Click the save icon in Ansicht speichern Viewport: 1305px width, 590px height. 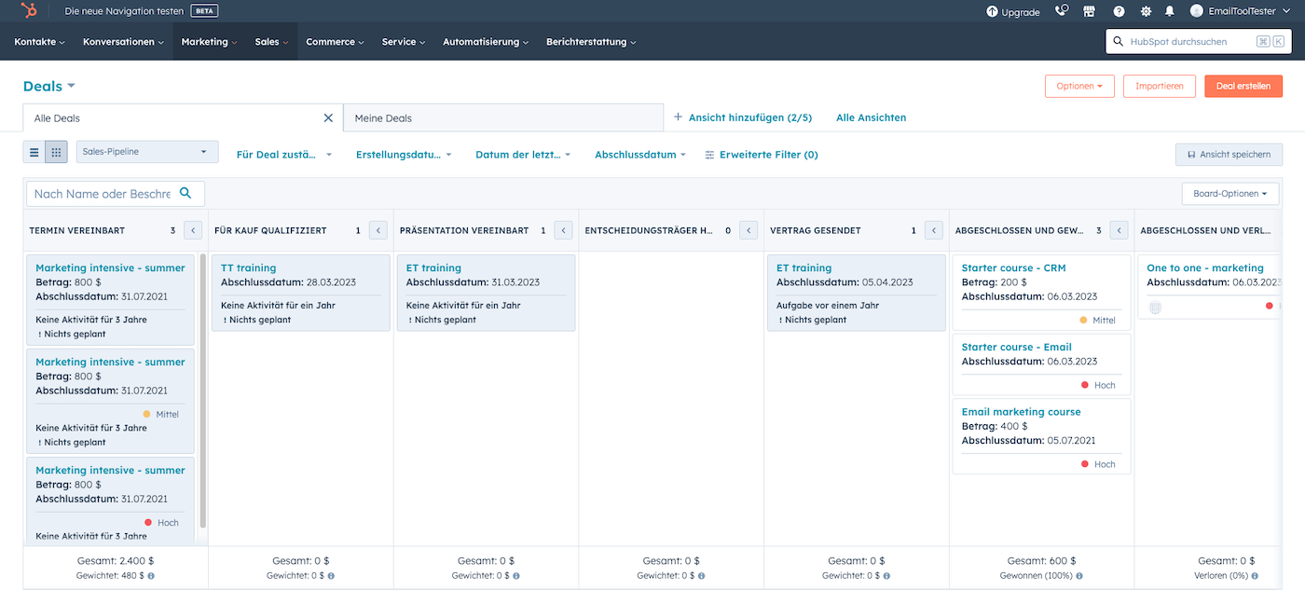1191,155
